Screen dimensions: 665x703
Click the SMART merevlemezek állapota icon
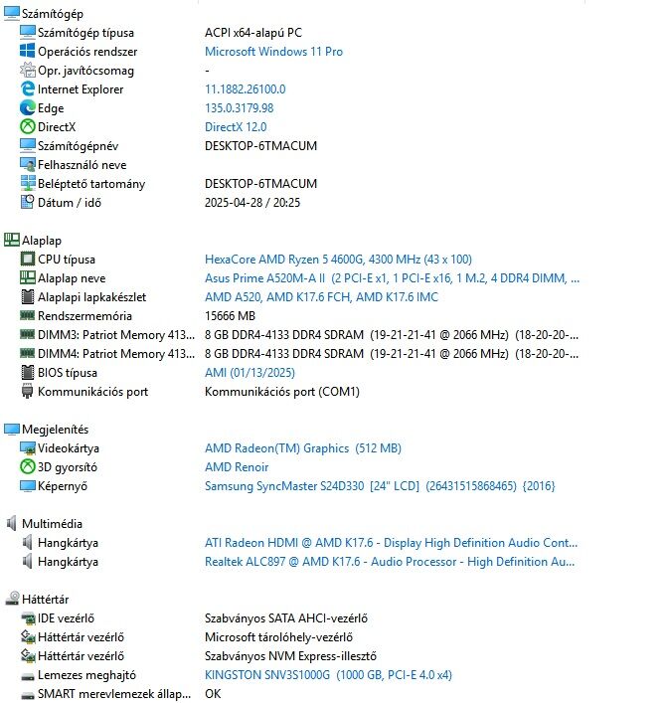[x=27, y=694]
